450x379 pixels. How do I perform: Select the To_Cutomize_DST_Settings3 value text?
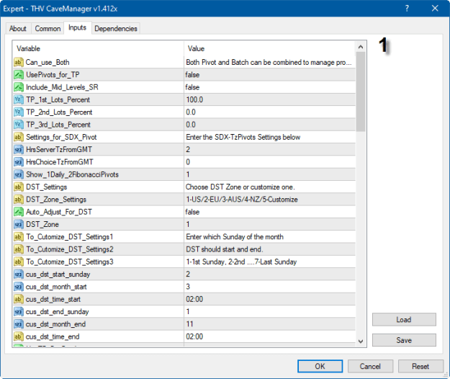point(241,262)
